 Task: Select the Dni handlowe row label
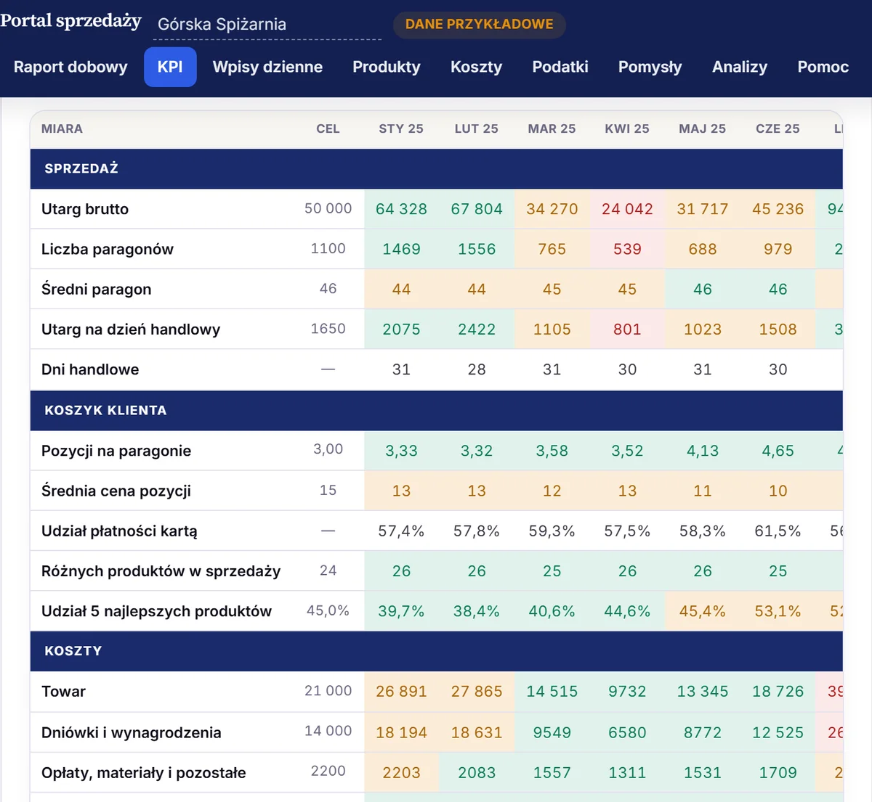[90, 369]
